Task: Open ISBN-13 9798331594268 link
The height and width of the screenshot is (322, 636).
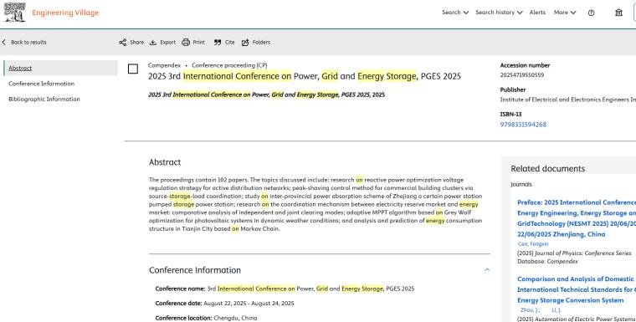Action: (523, 125)
